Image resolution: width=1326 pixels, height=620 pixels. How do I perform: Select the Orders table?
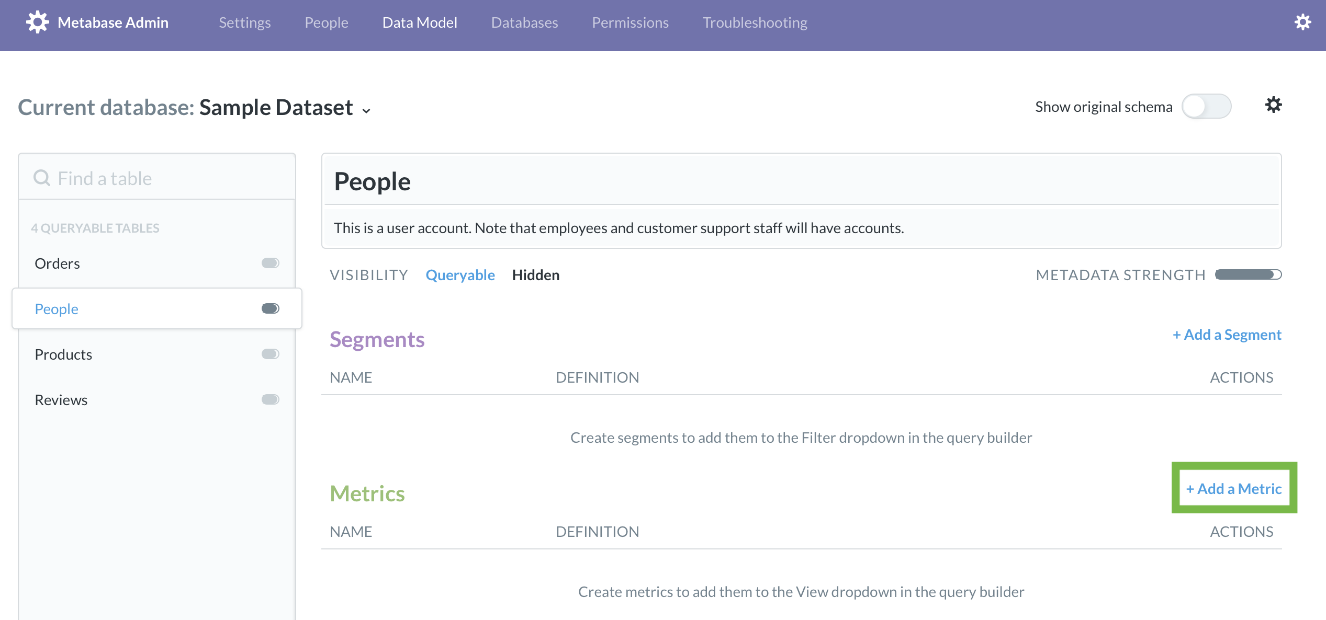[x=157, y=263]
